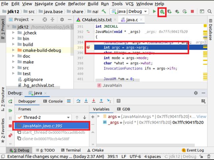Click the Step Out icon
The width and height of the screenshot is (214, 160).
101,101
